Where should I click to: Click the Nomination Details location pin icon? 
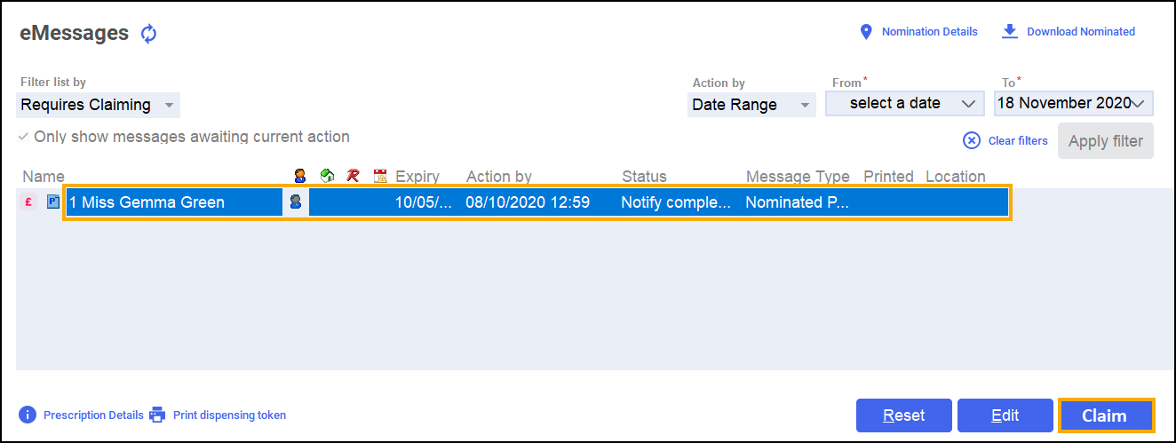pyautogui.click(x=867, y=32)
